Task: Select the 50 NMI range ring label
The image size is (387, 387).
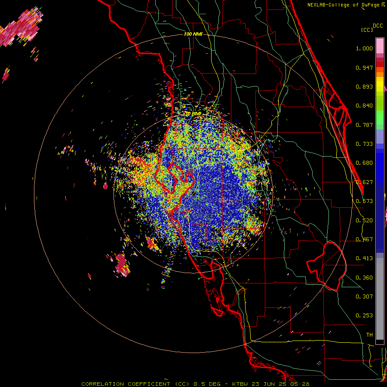Action: click(193, 114)
